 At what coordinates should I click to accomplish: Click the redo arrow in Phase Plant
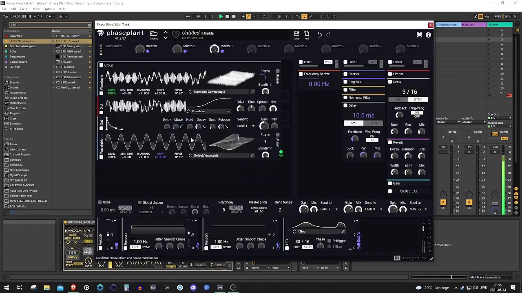point(328,35)
